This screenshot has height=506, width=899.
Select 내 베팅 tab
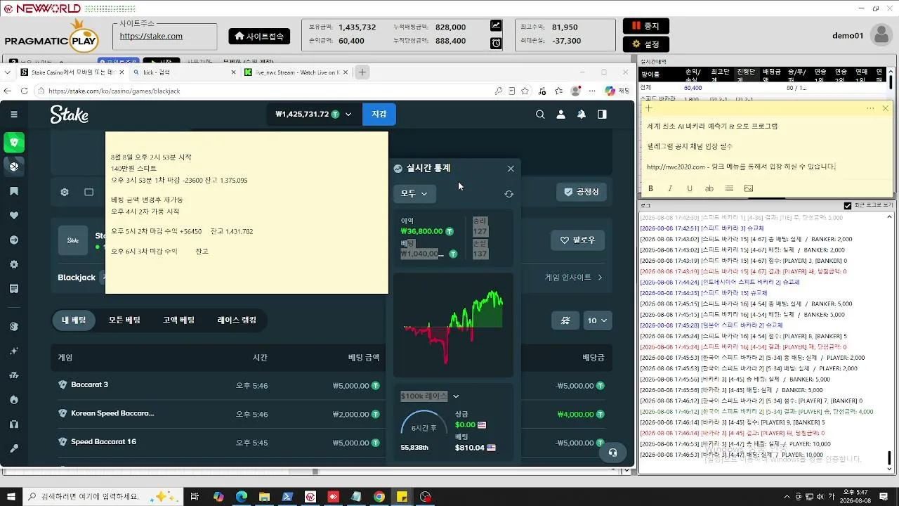tap(74, 320)
